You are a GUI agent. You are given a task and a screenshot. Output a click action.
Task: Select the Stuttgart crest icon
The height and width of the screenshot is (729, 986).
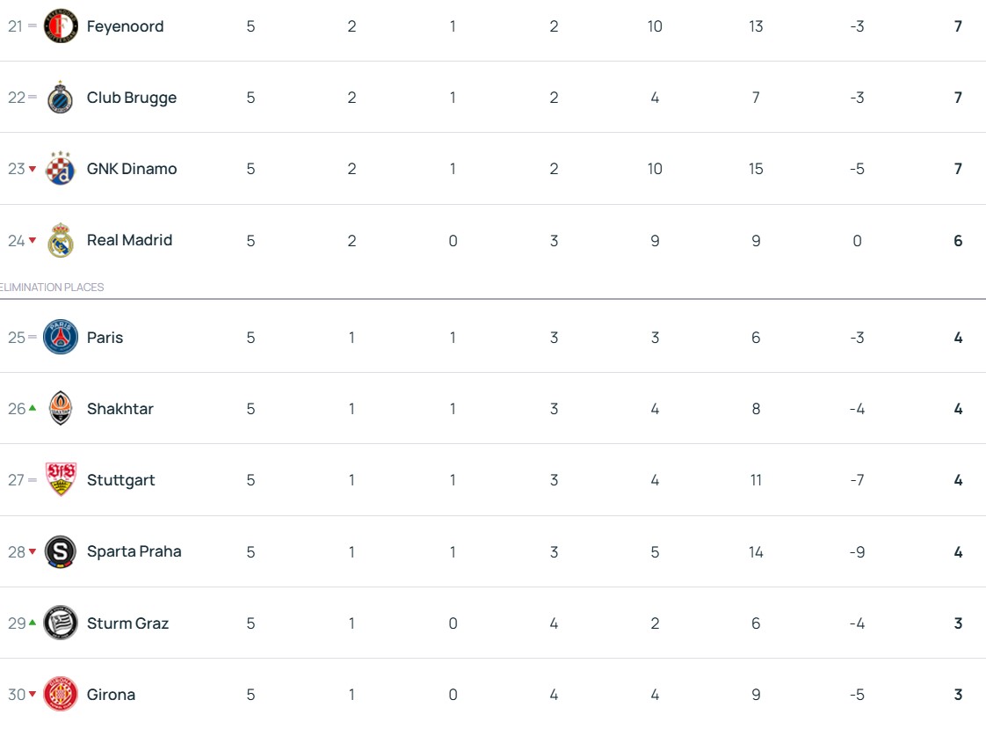61,480
